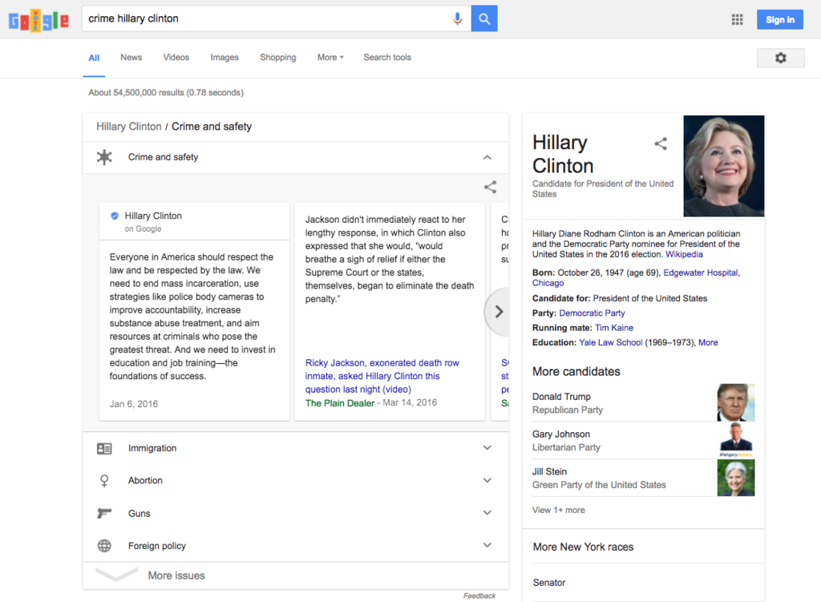Click Gary Johnson thumbnail photo
Viewport: 821px width, 602px height.
click(x=736, y=440)
